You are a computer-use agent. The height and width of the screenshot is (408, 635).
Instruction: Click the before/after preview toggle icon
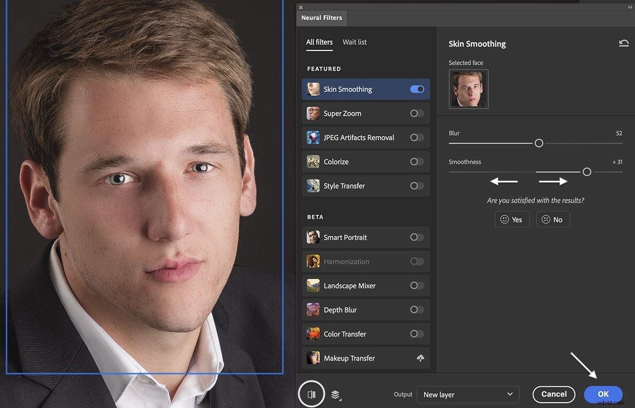(312, 394)
